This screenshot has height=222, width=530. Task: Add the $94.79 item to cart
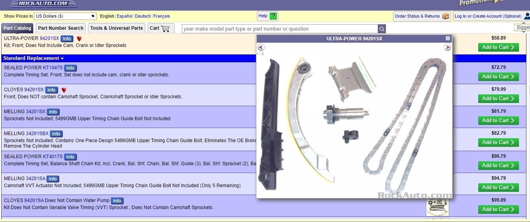click(499, 188)
